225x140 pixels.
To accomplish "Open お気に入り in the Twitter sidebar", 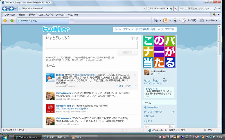I will pos(149,116).
